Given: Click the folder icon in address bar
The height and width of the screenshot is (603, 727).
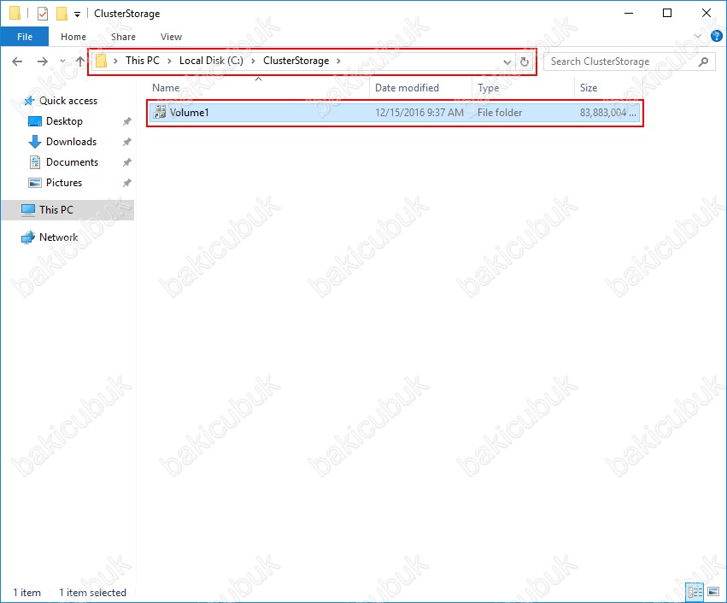Looking at the screenshot, I should pyautogui.click(x=101, y=61).
